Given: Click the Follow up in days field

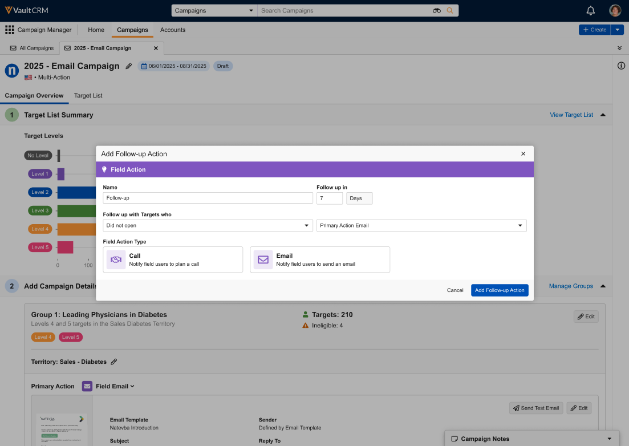Looking at the screenshot, I should (329, 198).
